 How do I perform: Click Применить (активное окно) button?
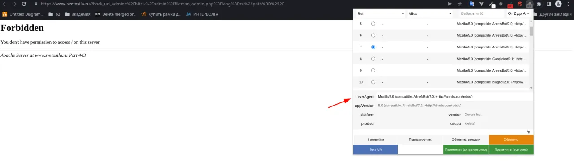pos(466,149)
